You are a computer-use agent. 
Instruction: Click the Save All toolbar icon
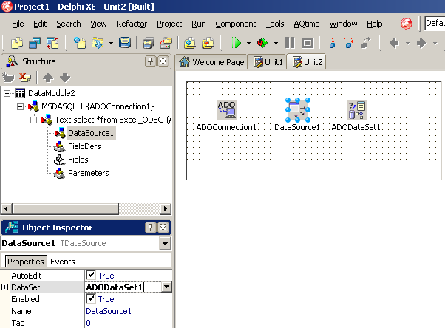pyautogui.click(x=148, y=43)
